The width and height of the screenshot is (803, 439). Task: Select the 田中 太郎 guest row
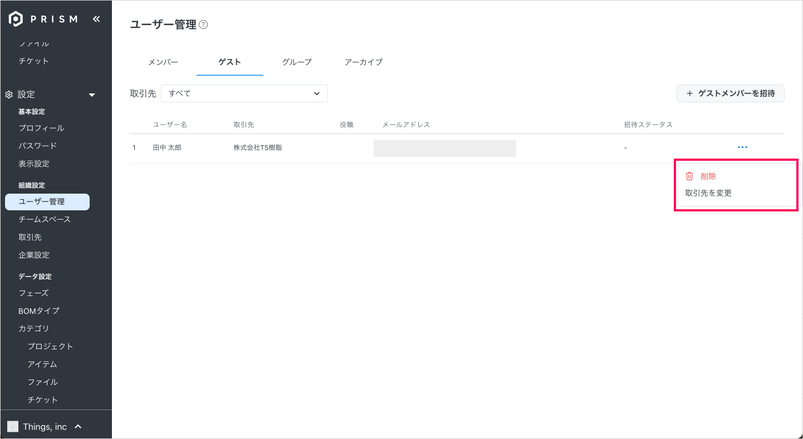tap(167, 148)
